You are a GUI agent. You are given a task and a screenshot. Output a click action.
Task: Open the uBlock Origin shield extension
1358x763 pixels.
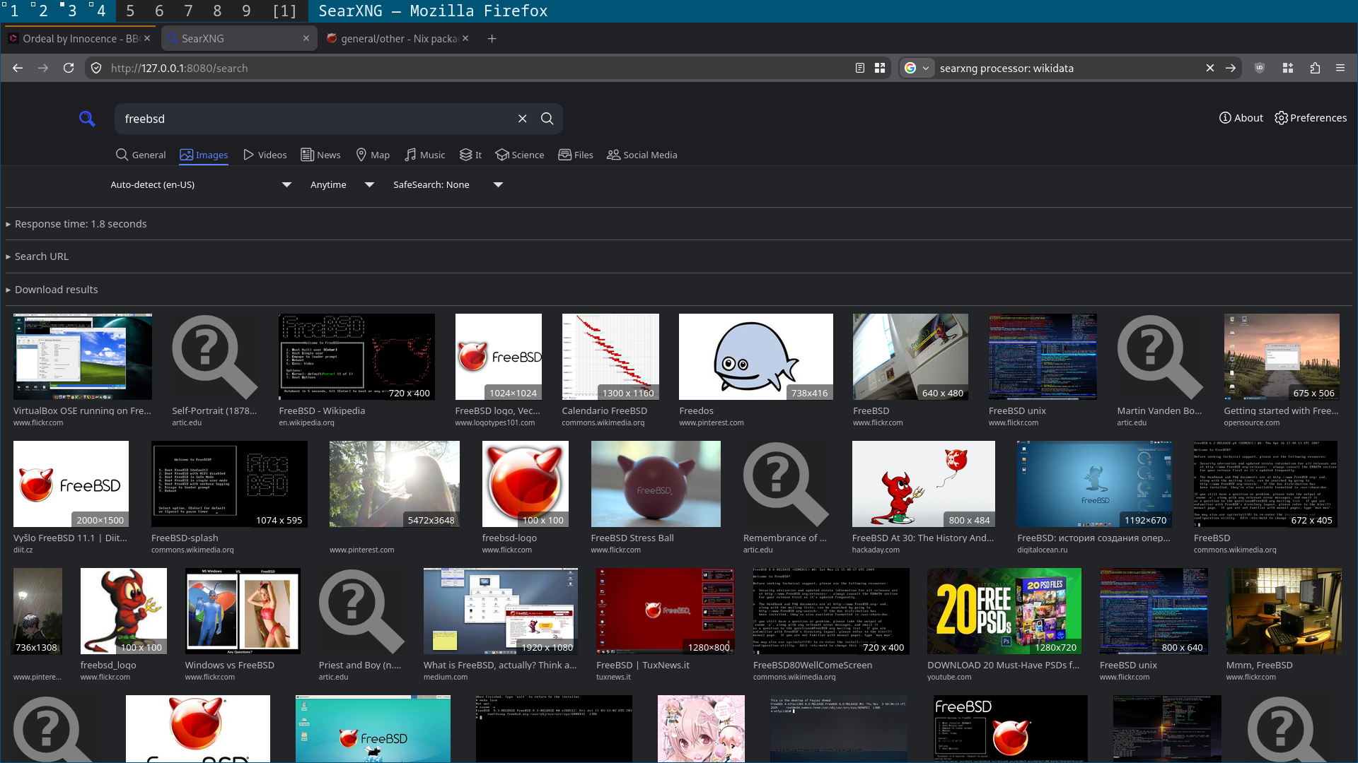[1260, 68]
